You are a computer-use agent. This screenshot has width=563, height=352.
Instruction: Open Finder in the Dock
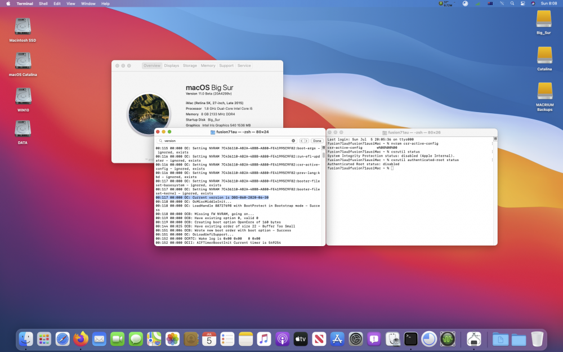tap(26, 338)
